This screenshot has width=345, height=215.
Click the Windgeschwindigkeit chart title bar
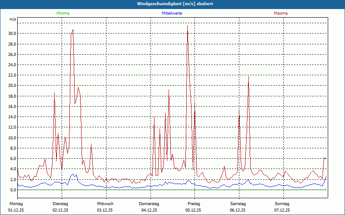[x=172, y=4]
